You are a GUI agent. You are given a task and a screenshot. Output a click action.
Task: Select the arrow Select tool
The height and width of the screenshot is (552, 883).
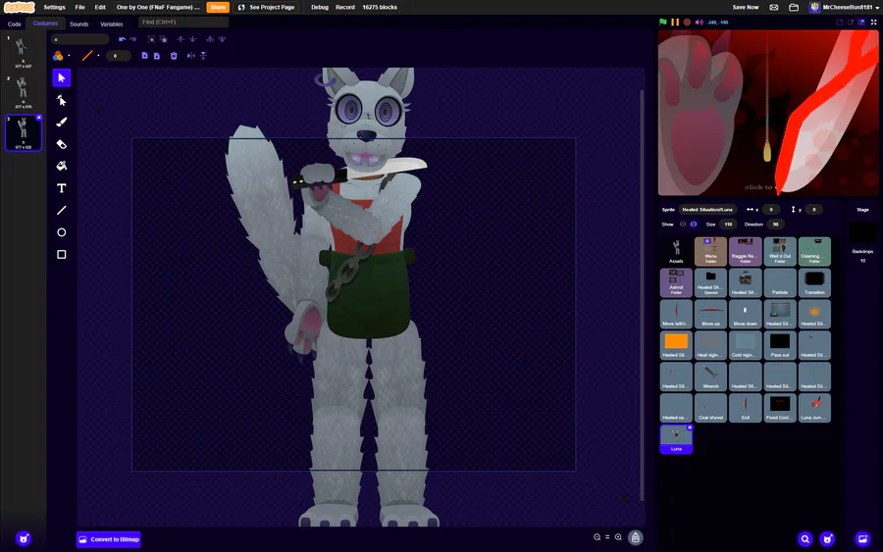point(62,77)
